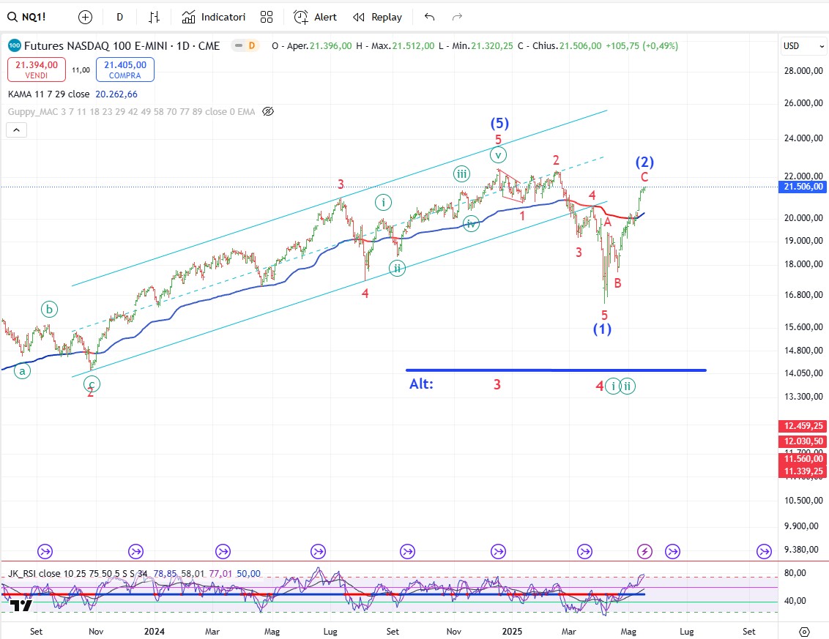The height and width of the screenshot is (639, 829).
Task: Click the 2025 label on the time axis
Action: click(x=512, y=632)
